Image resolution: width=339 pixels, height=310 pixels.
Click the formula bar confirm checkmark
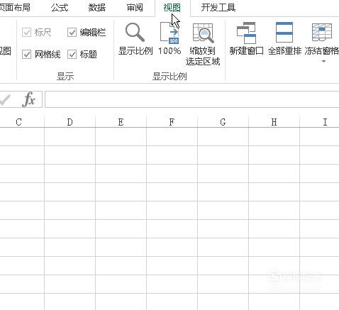[x=5, y=99]
